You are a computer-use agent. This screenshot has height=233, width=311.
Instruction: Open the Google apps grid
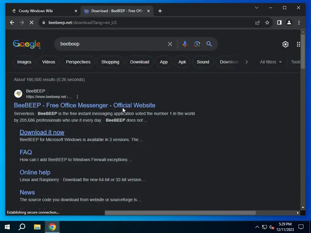click(298, 44)
